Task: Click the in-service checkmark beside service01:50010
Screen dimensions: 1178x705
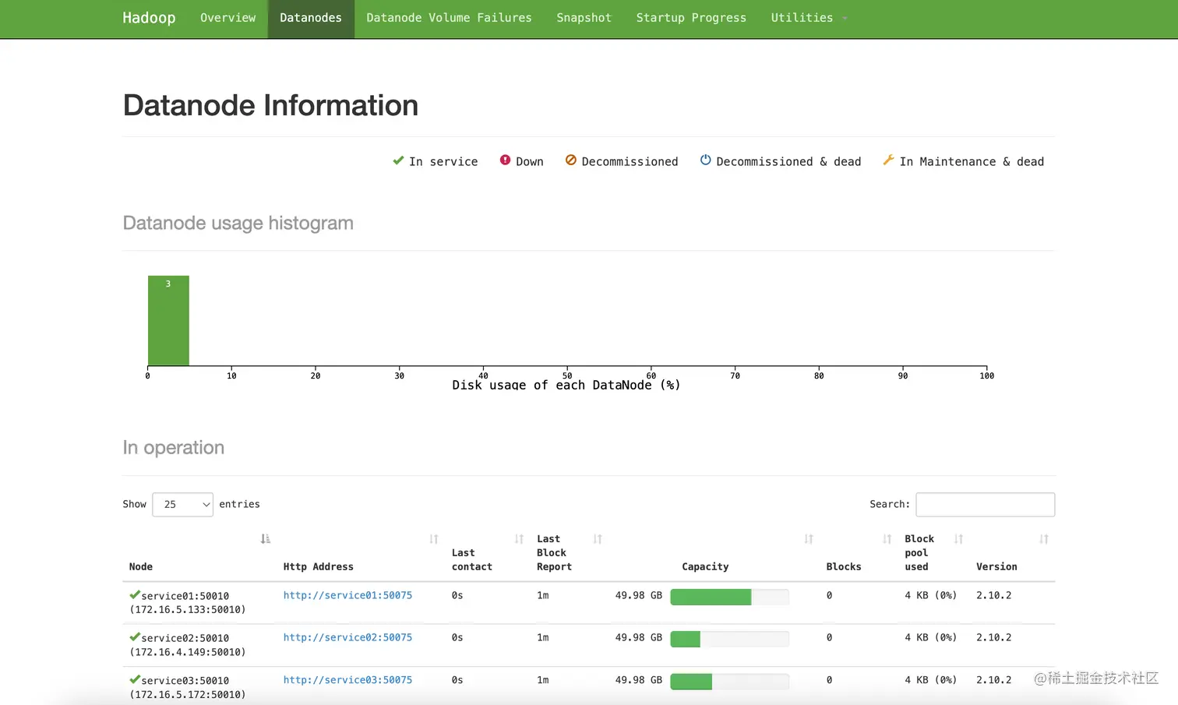Action: point(135,595)
